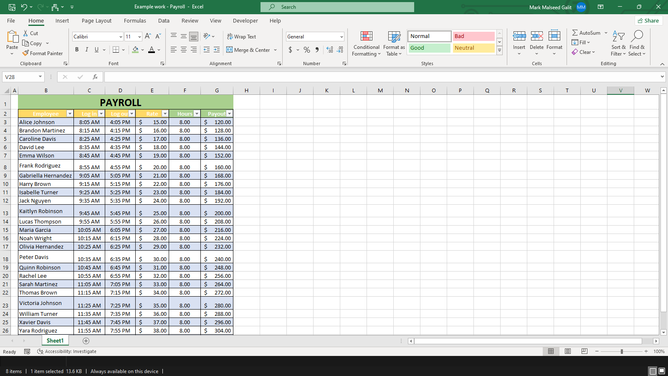668x376 pixels.
Task: Toggle Underline formatting
Action: pyautogui.click(x=97, y=50)
